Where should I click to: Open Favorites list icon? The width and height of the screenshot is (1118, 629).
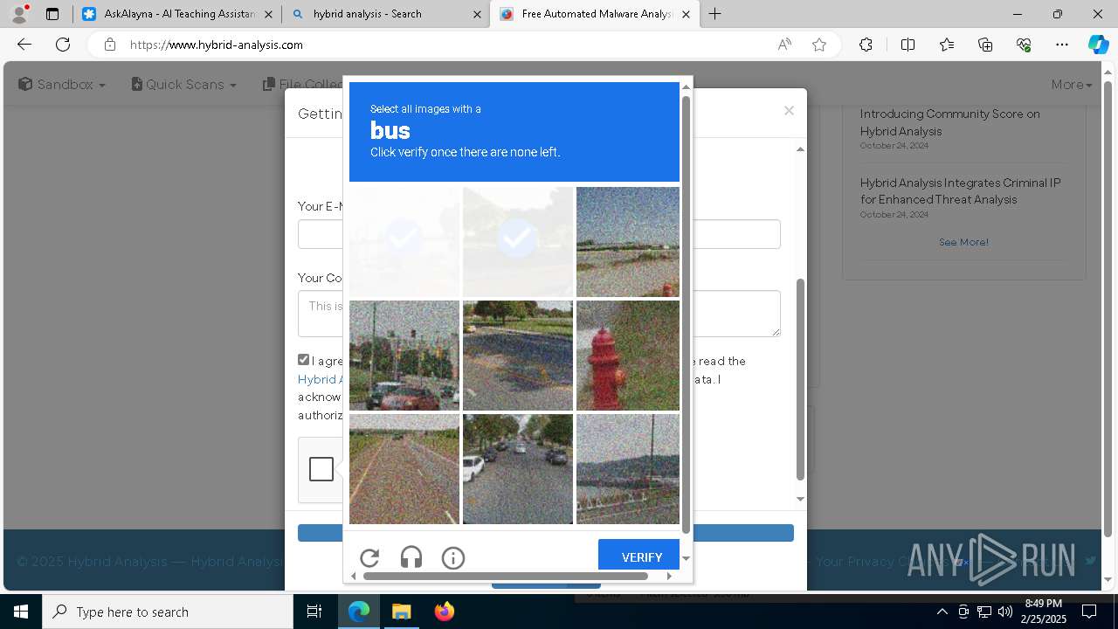click(947, 45)
